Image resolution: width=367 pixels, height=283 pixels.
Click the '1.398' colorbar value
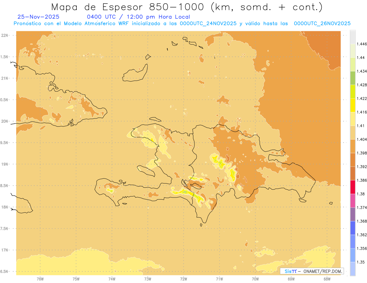362,153
